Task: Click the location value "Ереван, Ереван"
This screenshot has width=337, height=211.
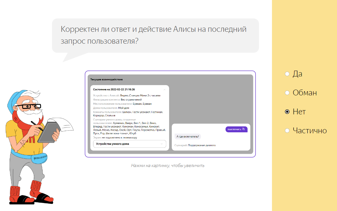Action: [142, 104]
